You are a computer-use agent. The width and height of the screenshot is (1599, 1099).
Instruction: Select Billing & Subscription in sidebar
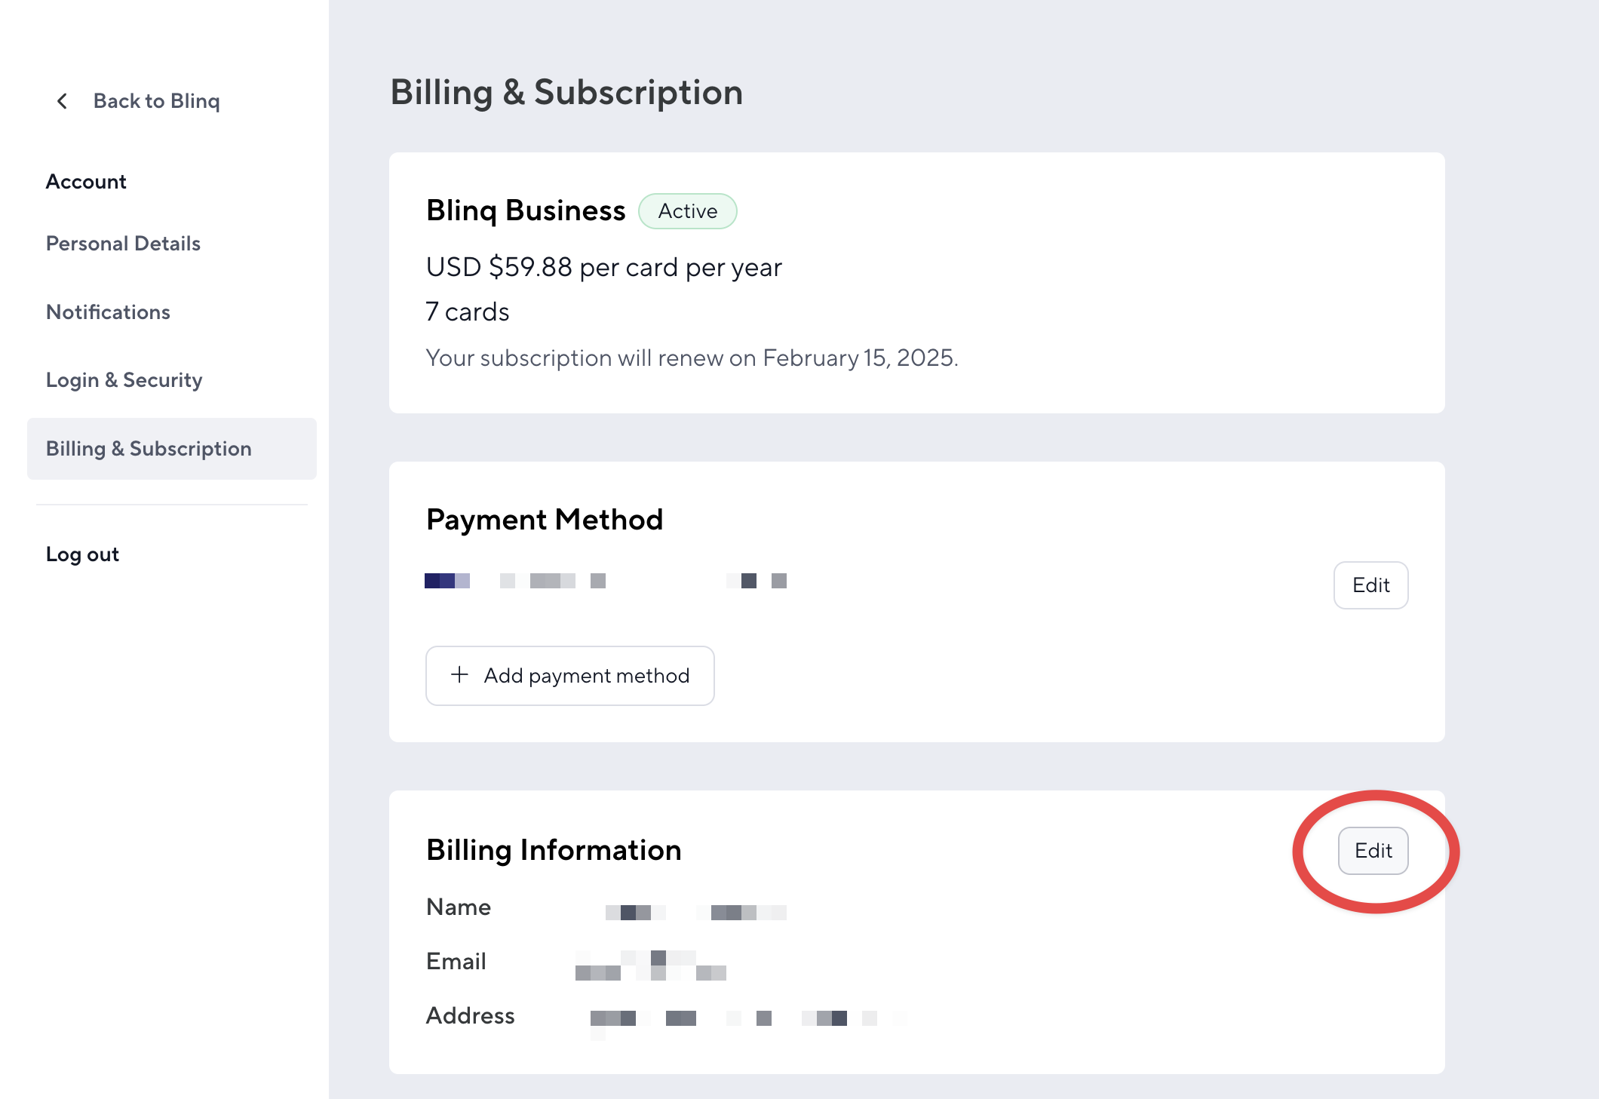pyautogui.click(x=172, y=449)
